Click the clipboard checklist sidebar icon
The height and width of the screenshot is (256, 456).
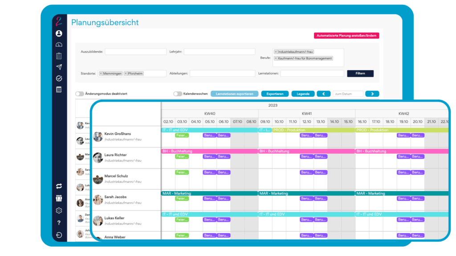(x=59, y=56)
